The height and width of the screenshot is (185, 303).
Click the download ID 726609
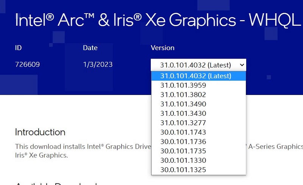point(27,65)
